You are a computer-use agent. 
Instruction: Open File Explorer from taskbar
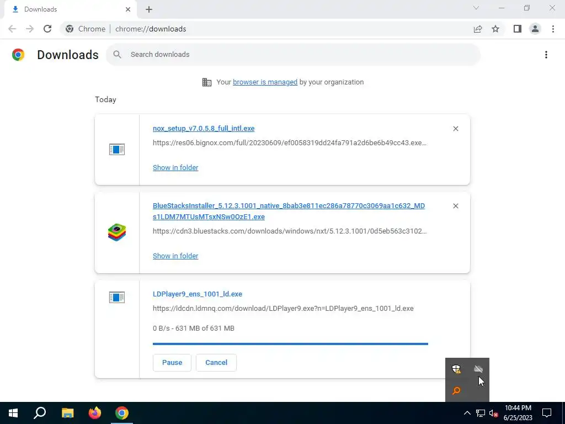pyautogui.click(x=67, y=413)
